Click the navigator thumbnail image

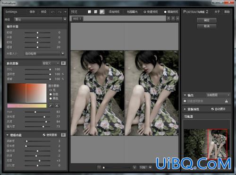click(206, 144)
